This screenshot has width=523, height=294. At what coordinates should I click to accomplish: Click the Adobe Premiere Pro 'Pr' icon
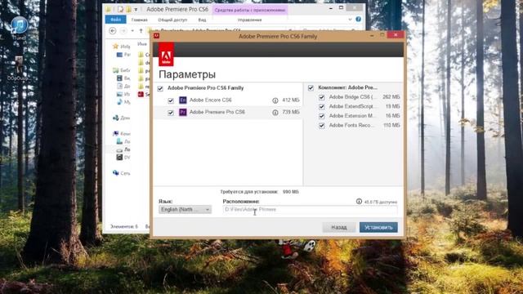coord(183,112)
